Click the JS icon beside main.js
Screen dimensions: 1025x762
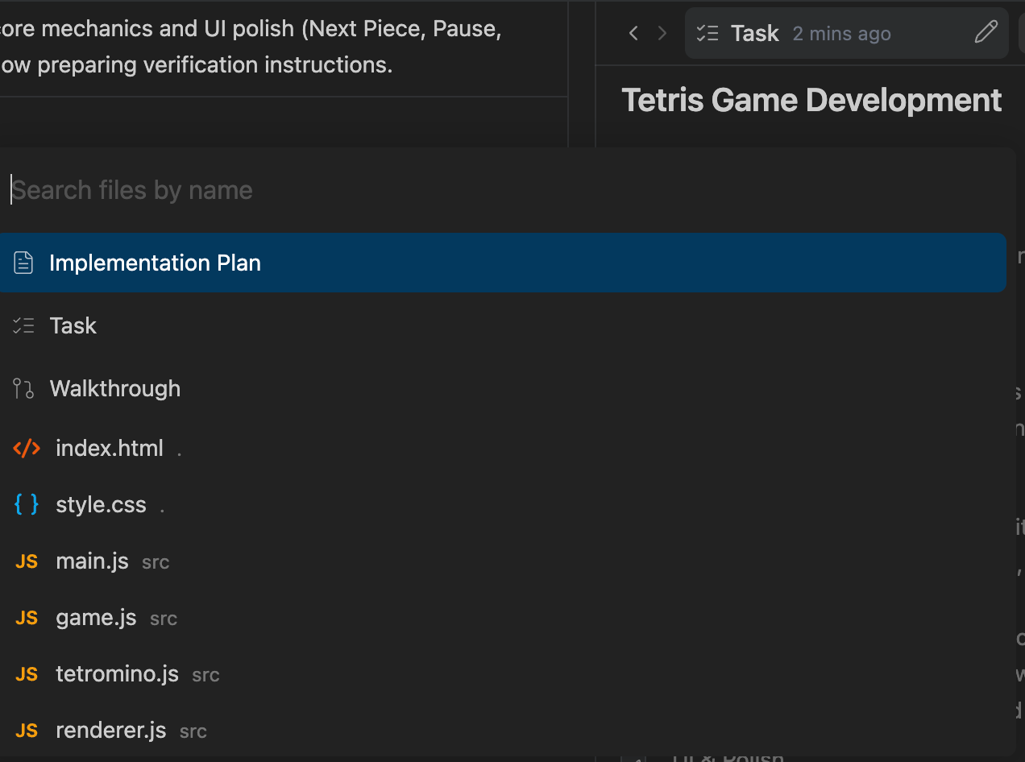pos(27,562)
